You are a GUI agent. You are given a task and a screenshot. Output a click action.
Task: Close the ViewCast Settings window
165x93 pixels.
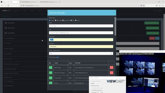125,78
